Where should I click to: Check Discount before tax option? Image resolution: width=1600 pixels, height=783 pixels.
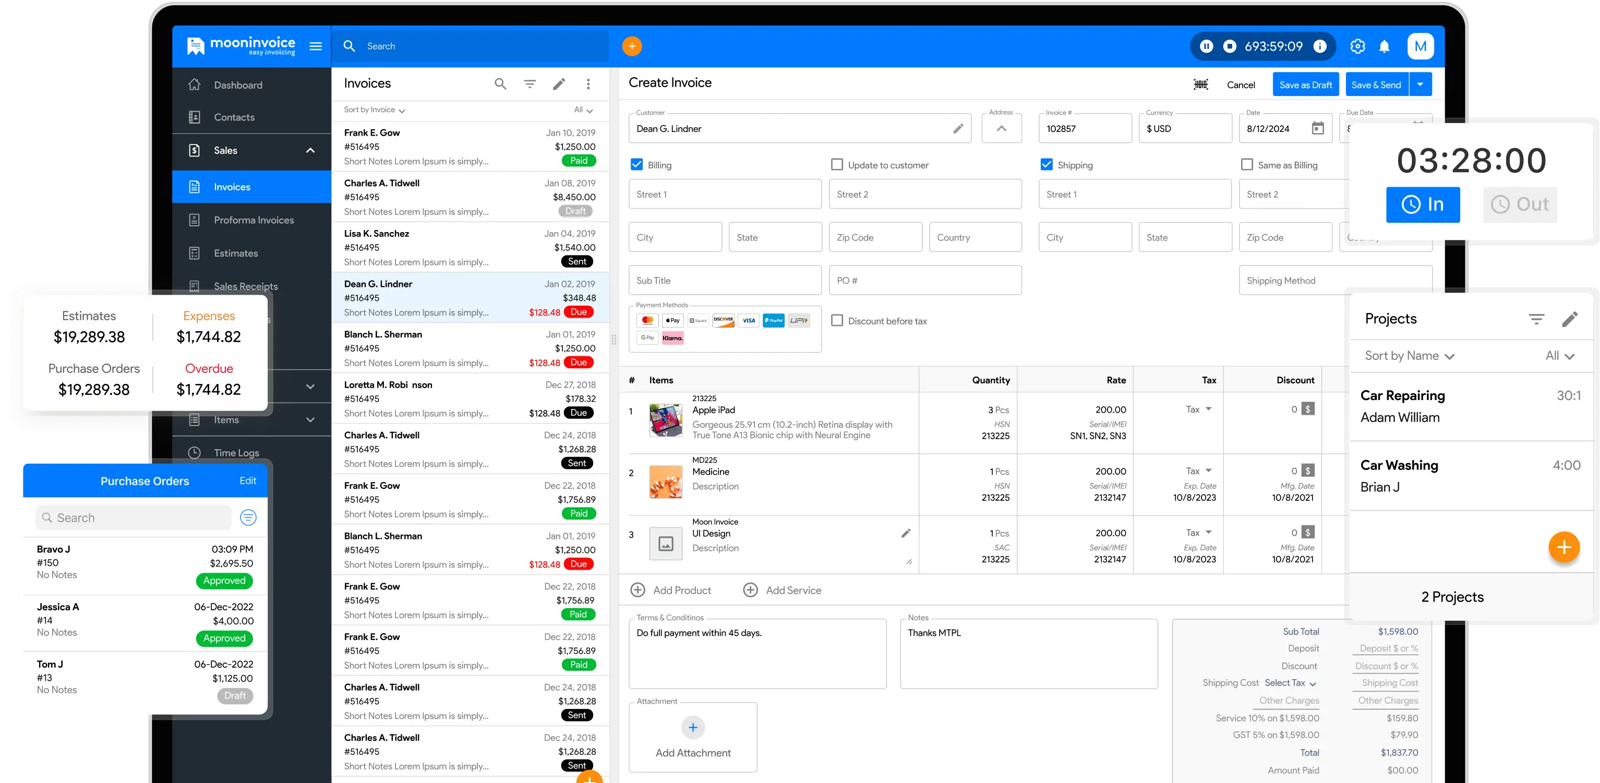(x=837, y=320)
